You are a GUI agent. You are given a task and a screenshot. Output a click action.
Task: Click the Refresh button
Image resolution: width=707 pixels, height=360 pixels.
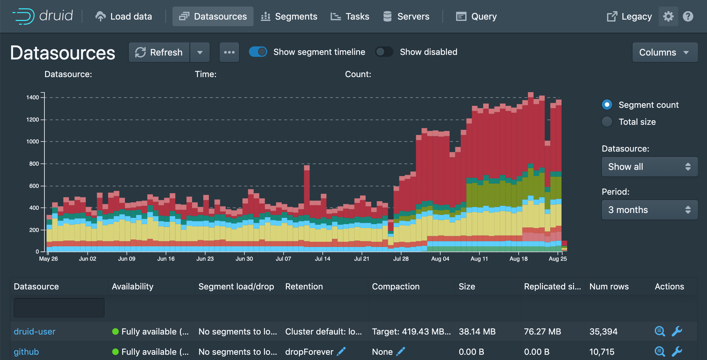click(x=159, y=52)
